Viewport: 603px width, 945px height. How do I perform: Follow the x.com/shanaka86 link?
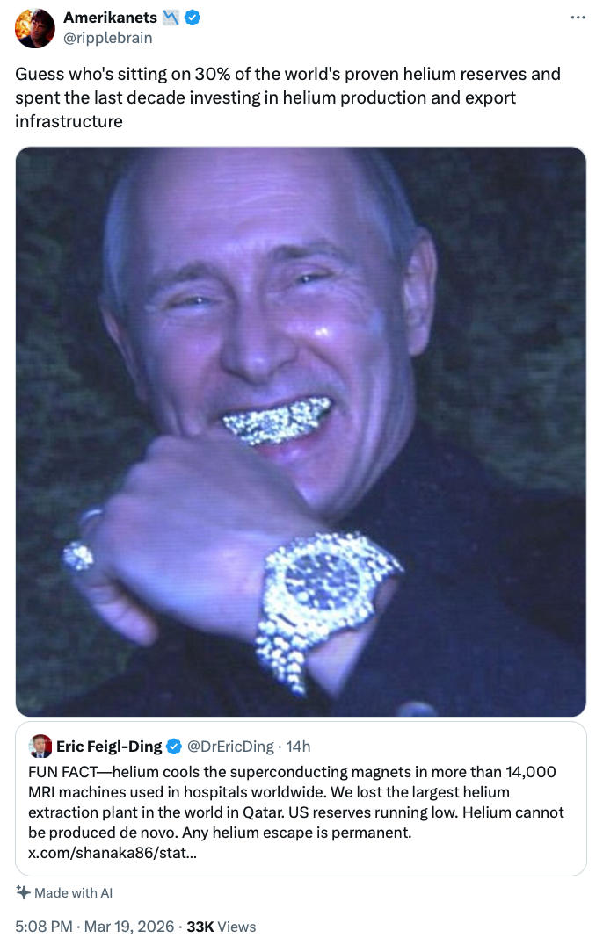[x=112, y=852]
